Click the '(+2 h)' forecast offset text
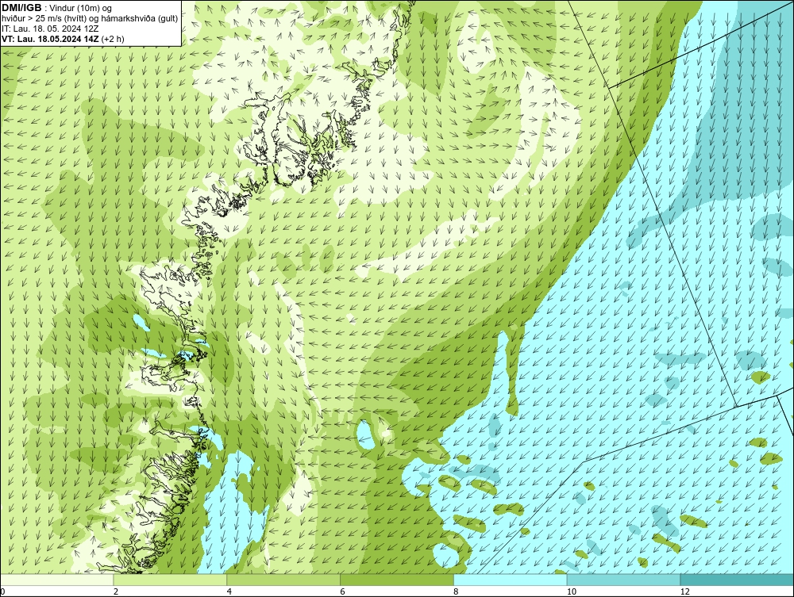The width and height of the screenshot is (794, 597). pos(113,39)
